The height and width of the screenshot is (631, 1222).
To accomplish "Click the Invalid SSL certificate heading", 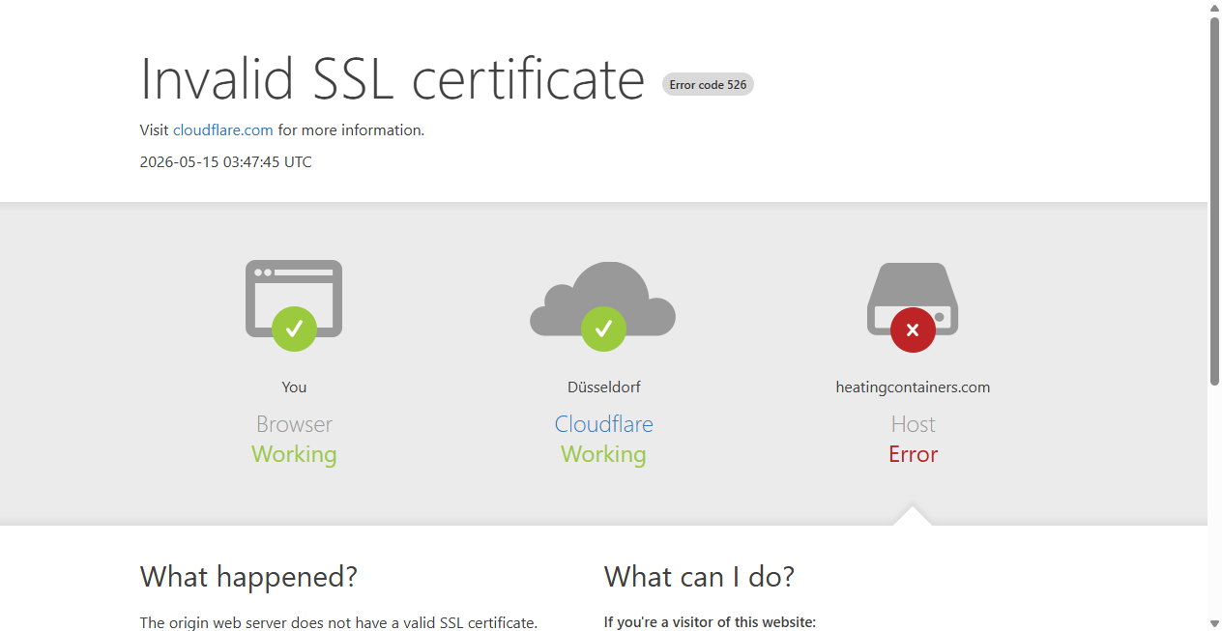I will (393, 78).
